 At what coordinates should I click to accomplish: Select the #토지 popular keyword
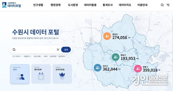pos(46,56)
